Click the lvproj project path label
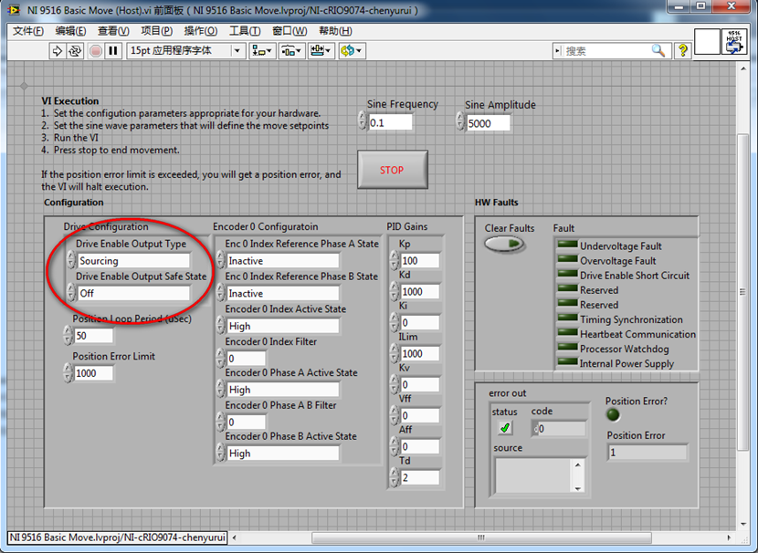Screen dimensions: 758x553 118,537
